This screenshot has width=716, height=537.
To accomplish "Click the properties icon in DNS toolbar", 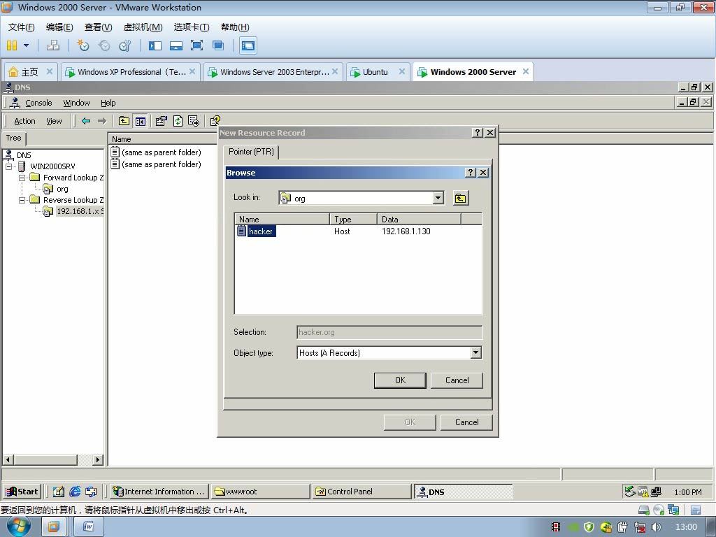I will [x=161, y=121].
